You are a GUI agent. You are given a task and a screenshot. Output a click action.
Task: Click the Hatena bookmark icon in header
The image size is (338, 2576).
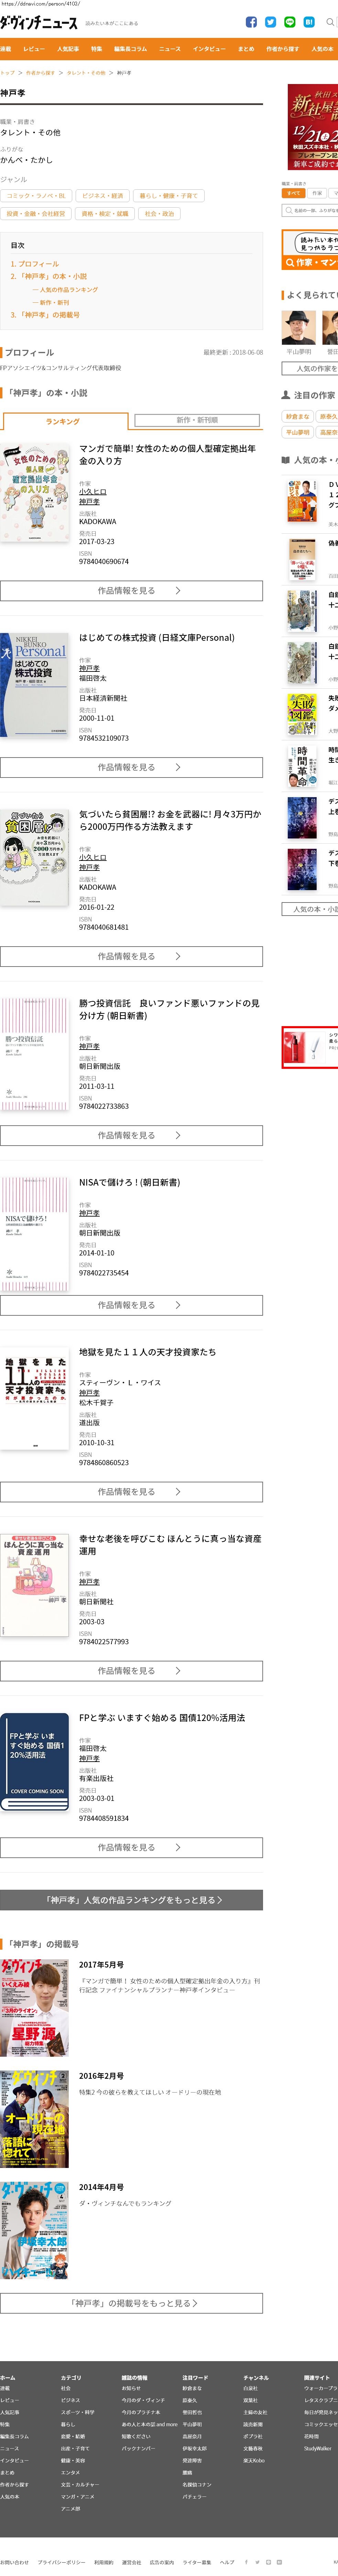point(309,22)
